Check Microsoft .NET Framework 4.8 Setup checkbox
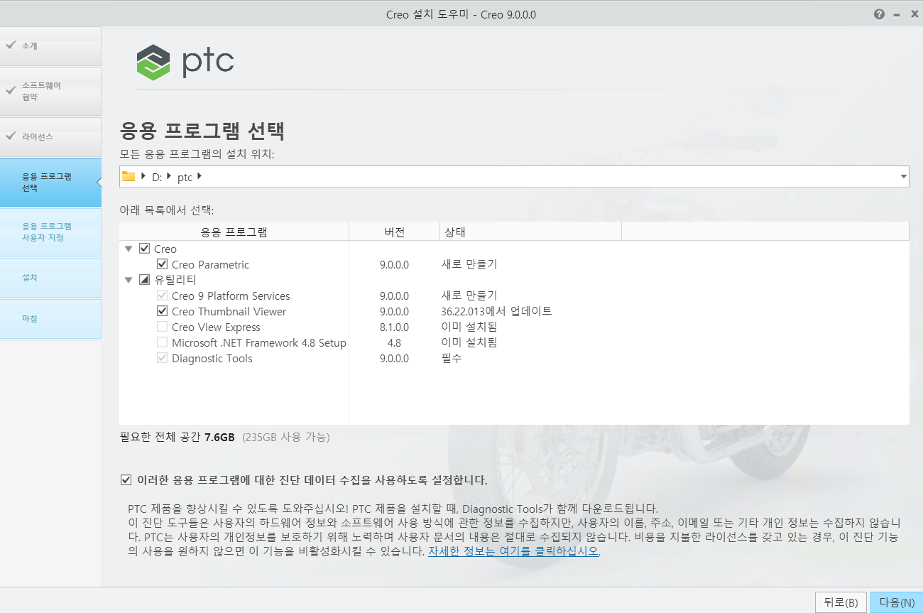Viewport: 923px width, 613px height. point(162,343)
